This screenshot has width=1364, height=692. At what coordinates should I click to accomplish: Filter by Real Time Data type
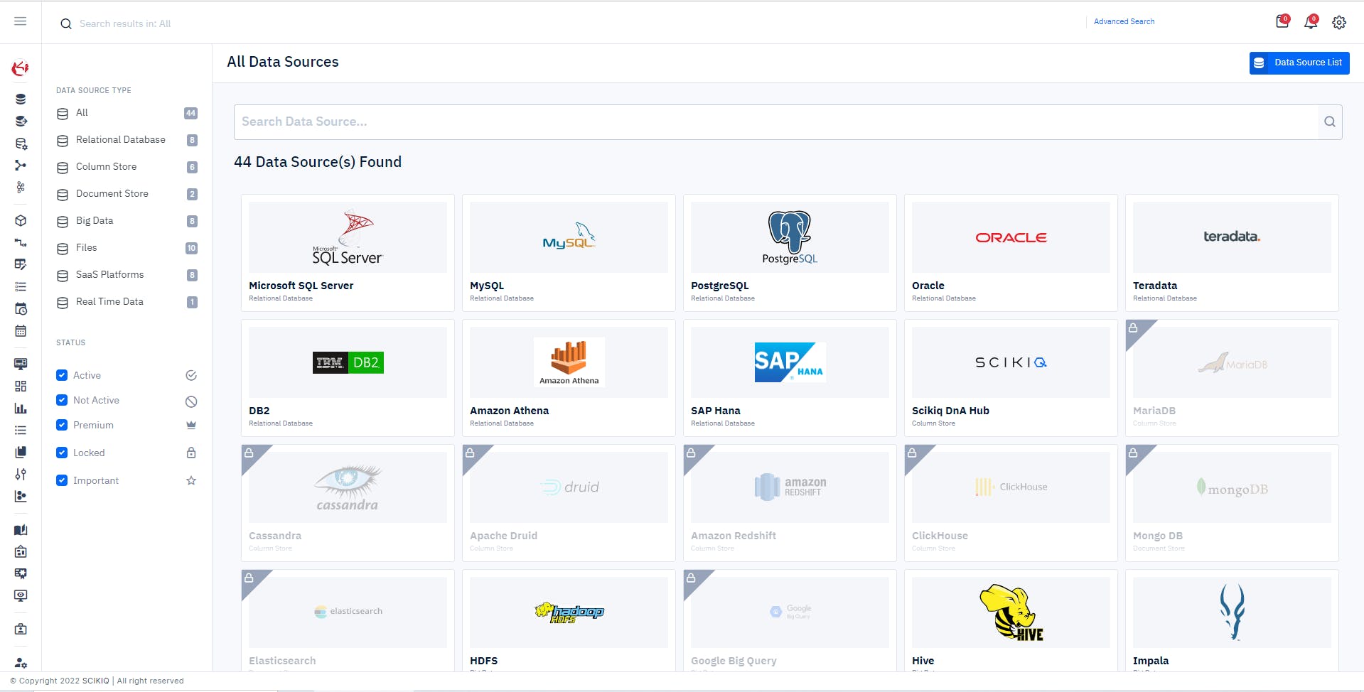(x=127, y=302)
